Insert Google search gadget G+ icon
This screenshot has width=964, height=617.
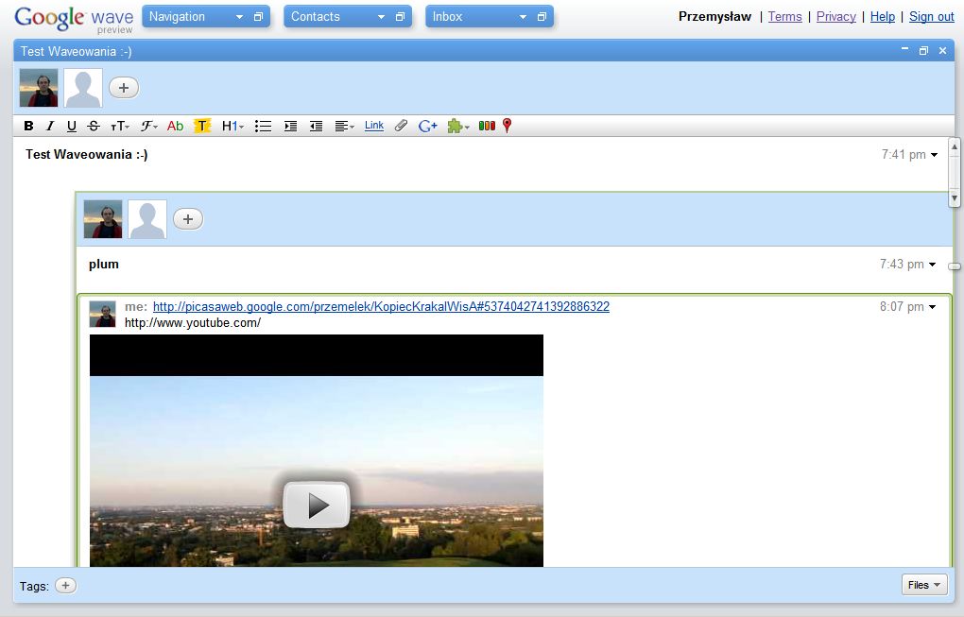(x=427, y=126)
